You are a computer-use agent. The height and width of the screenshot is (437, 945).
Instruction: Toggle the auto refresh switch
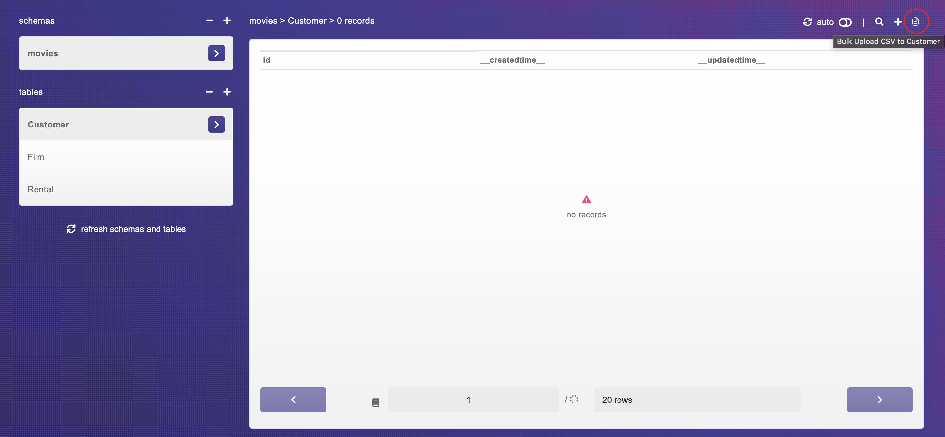[x=845, y=22]
